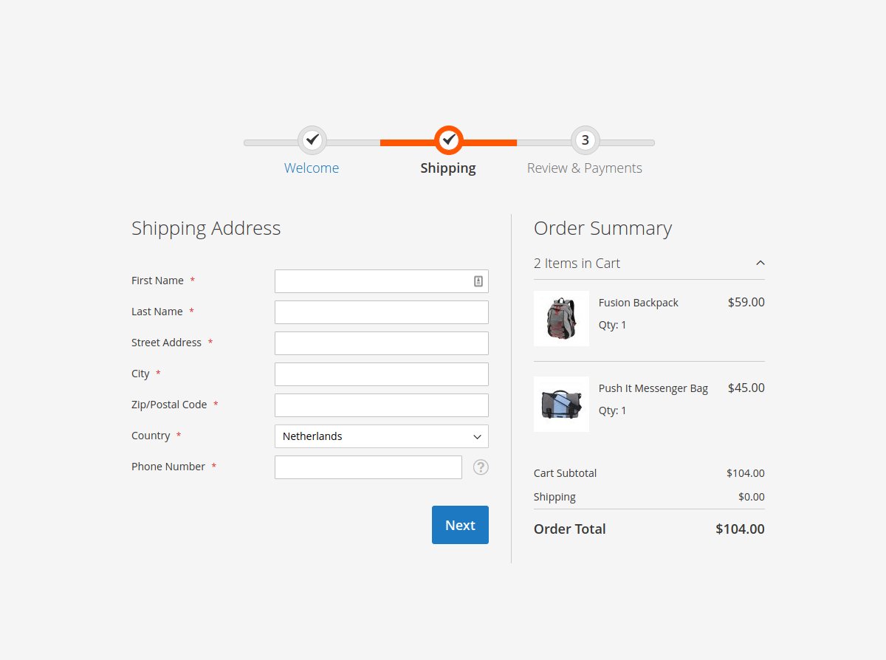This screenshot has height=660, width=886.
Task: Select the Push It Messenger Bag thumbnail
Action: coord(561,404)
